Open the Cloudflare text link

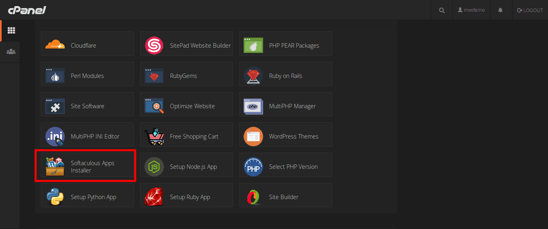(x=83, y=46)
